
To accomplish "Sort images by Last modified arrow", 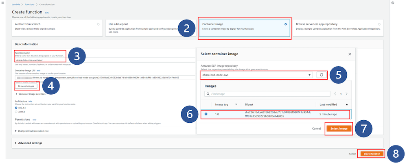I will click(347, 104).
